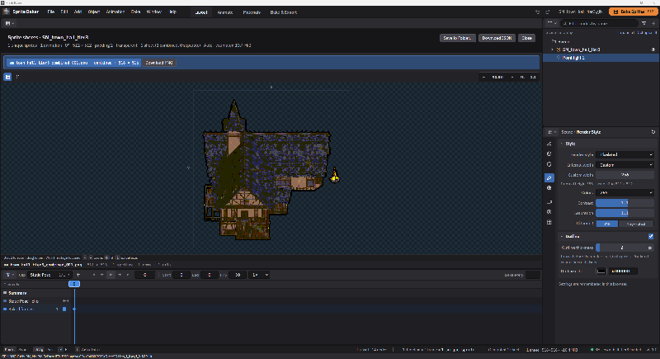Viewport: 660px width, 359px height.
Task: Click the current frame number field
Action: point(145,276)
